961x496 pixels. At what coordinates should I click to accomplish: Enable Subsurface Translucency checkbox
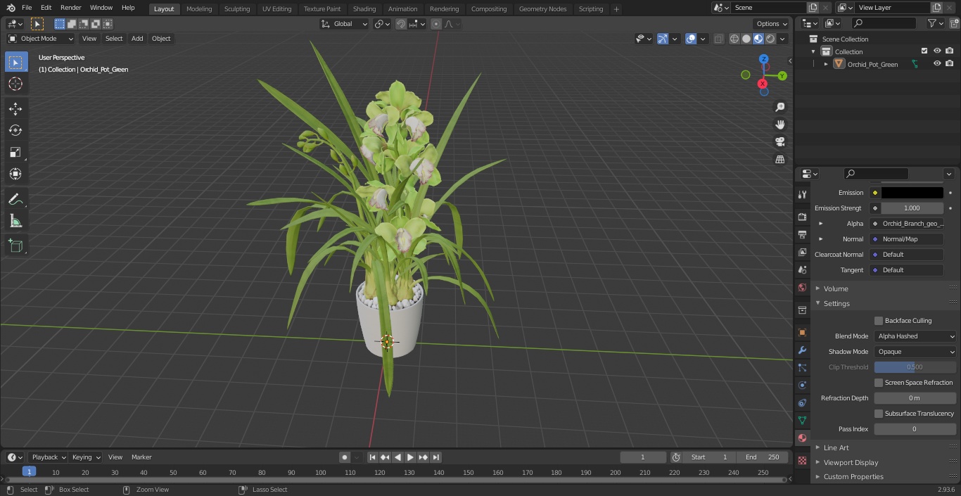(x=879, y=414)
